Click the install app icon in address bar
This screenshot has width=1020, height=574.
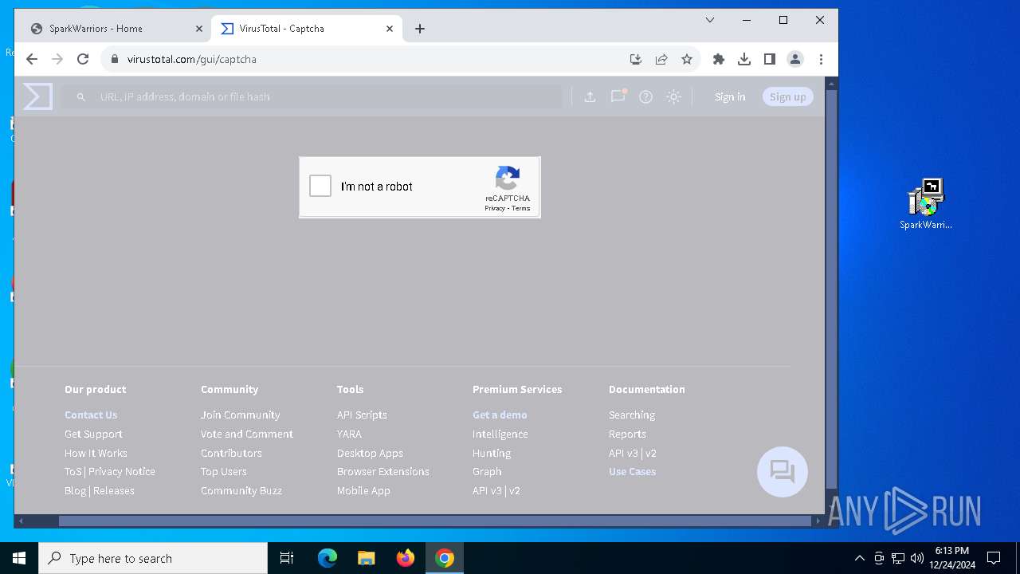click(635, 59)
